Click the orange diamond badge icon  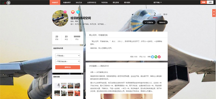coord(73,12)
